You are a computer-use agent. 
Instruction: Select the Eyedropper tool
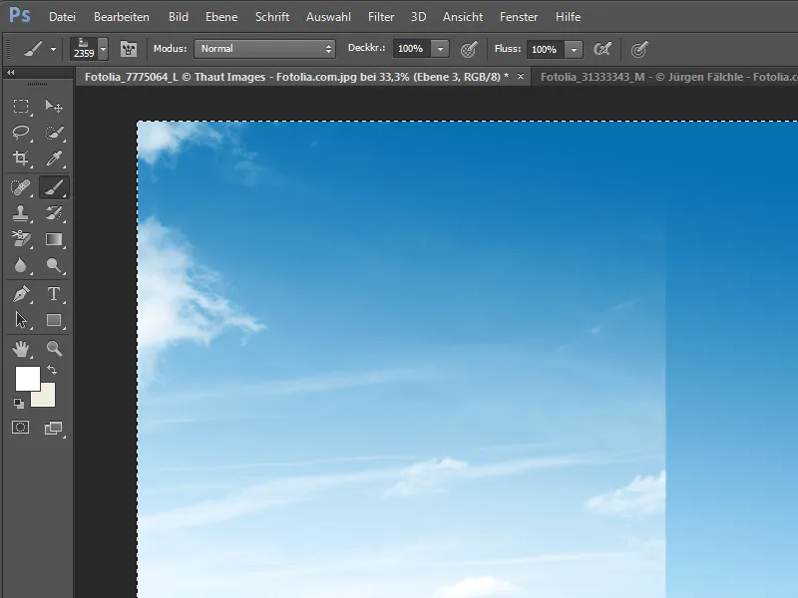click(54, 158)
